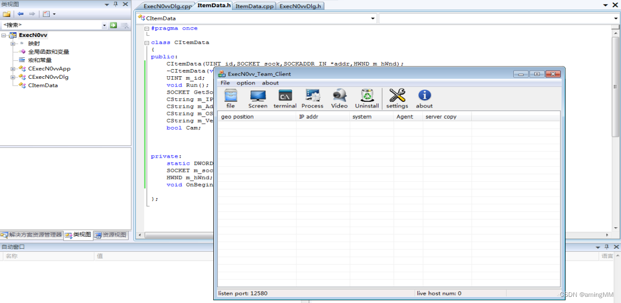Click the Agent column header

(408, 117)
